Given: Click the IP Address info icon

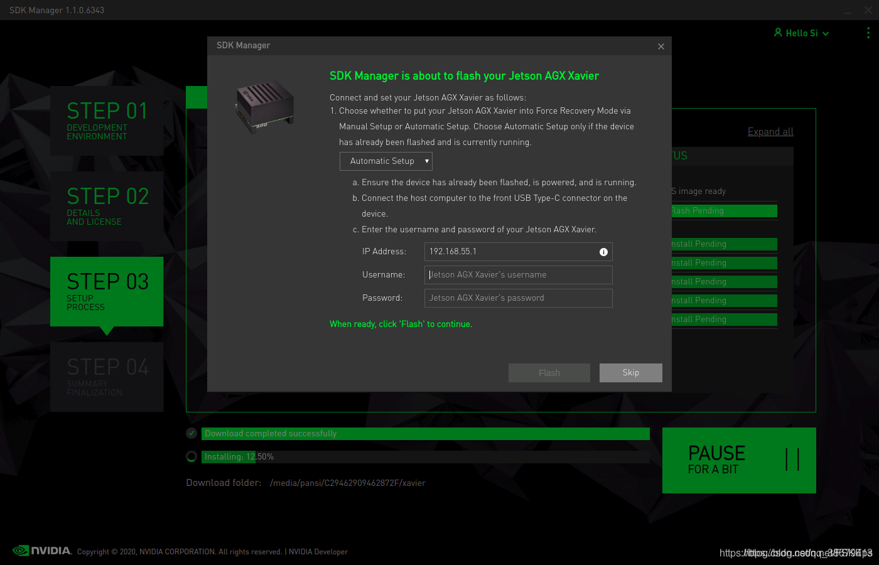Looking at the screenshot, I should pyautogui.click(x=603, y=252).
